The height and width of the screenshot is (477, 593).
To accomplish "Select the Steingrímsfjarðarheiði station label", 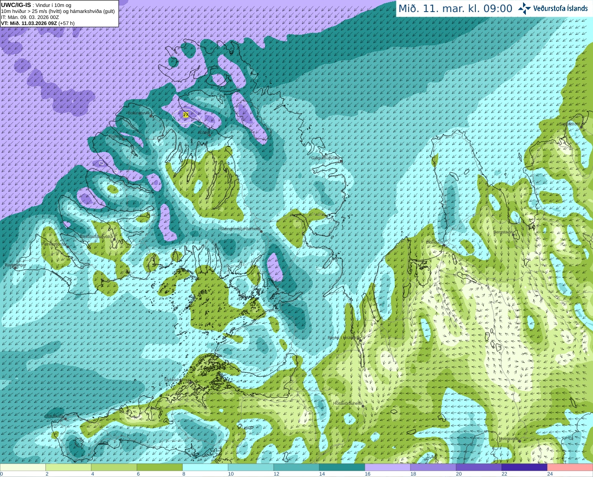I will (240, 229).
